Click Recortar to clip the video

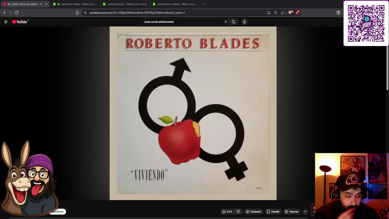click(x=292, y=212)
